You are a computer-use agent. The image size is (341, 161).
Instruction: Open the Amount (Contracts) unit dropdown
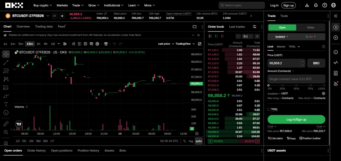281,71
